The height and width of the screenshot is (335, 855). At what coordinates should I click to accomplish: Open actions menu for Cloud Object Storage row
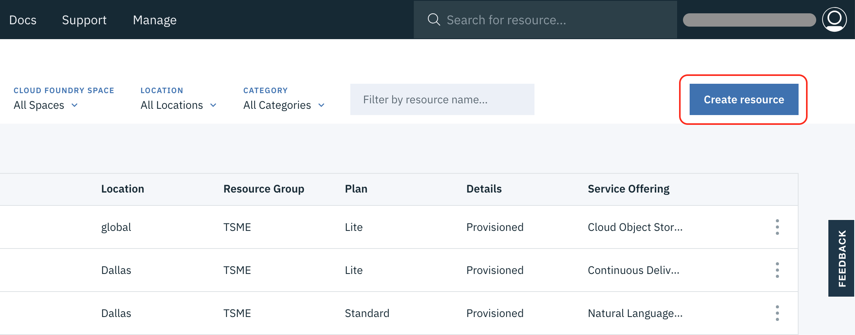coord(777,227)
